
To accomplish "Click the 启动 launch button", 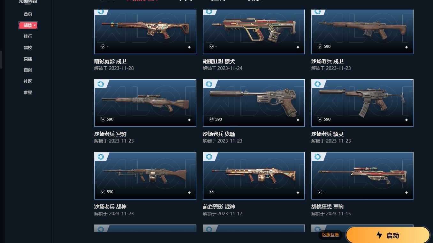I will 388,235.
